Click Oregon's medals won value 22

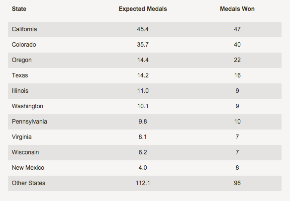(237, 60)
